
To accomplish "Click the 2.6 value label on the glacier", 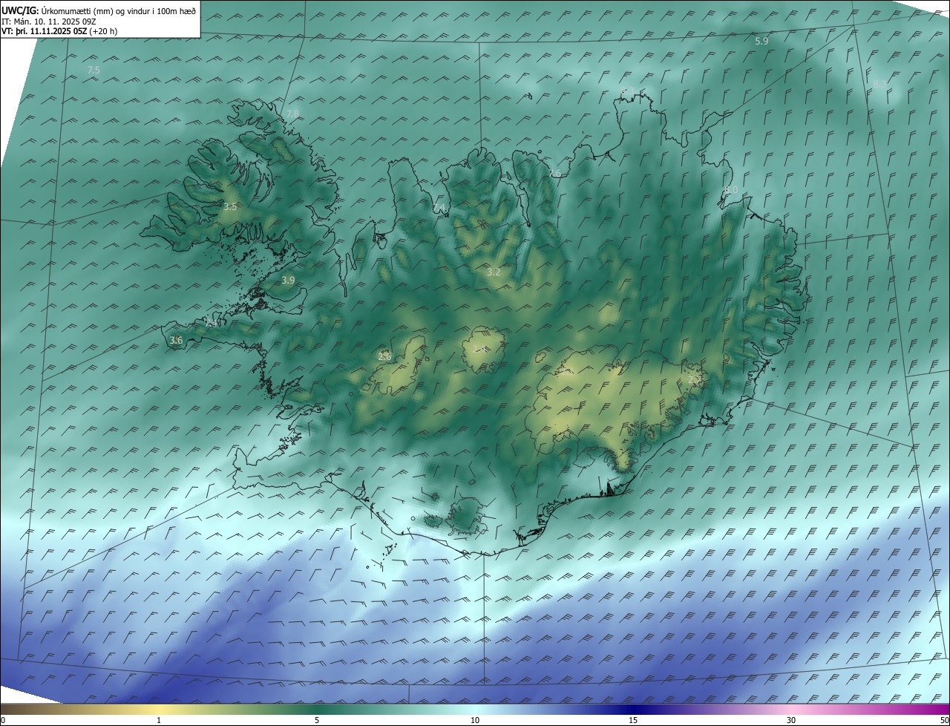I will 384,356.
